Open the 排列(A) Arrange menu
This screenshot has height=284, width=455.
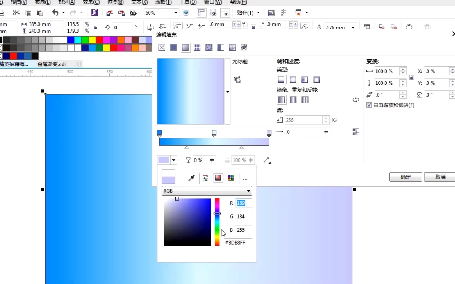pyautogui.click(x=67, y=2)
